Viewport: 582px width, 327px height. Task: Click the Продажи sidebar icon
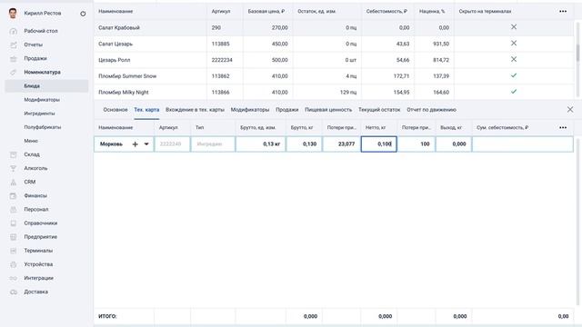coord(14,58)
